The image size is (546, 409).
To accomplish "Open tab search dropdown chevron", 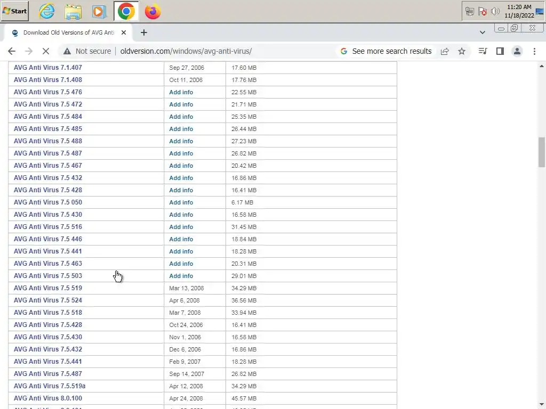I will [x=482, y=32].
